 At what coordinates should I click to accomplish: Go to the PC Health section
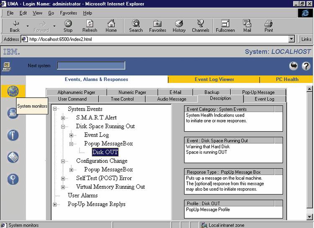287,79
